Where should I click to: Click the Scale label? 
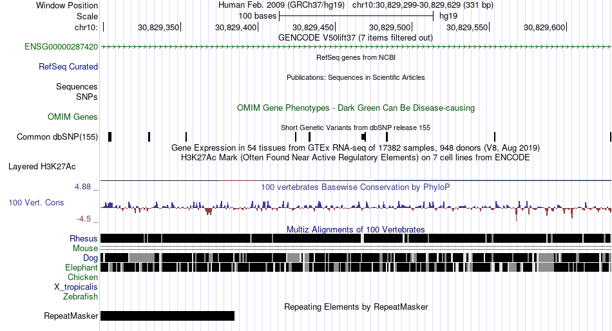pyautogui.click(x=87, y=16)
